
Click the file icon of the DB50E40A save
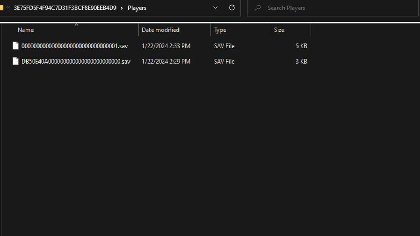pos(15,61)
